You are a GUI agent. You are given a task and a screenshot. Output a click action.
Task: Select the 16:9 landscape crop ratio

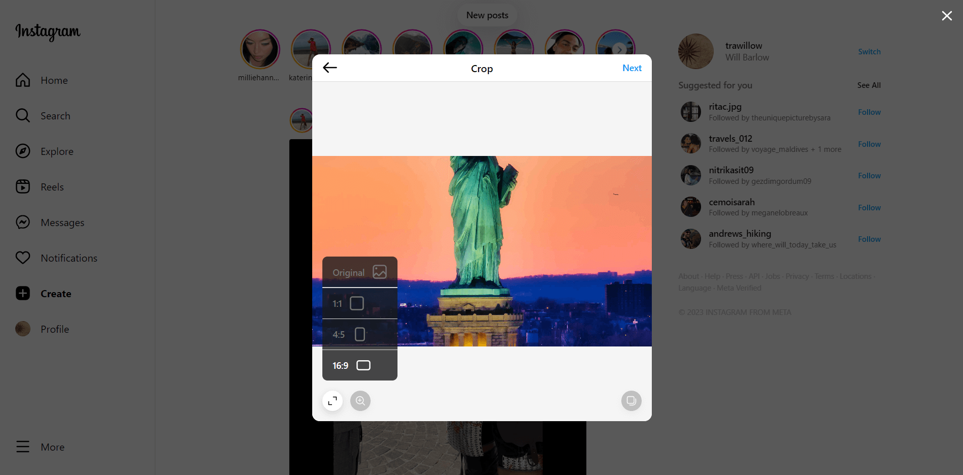360,365
